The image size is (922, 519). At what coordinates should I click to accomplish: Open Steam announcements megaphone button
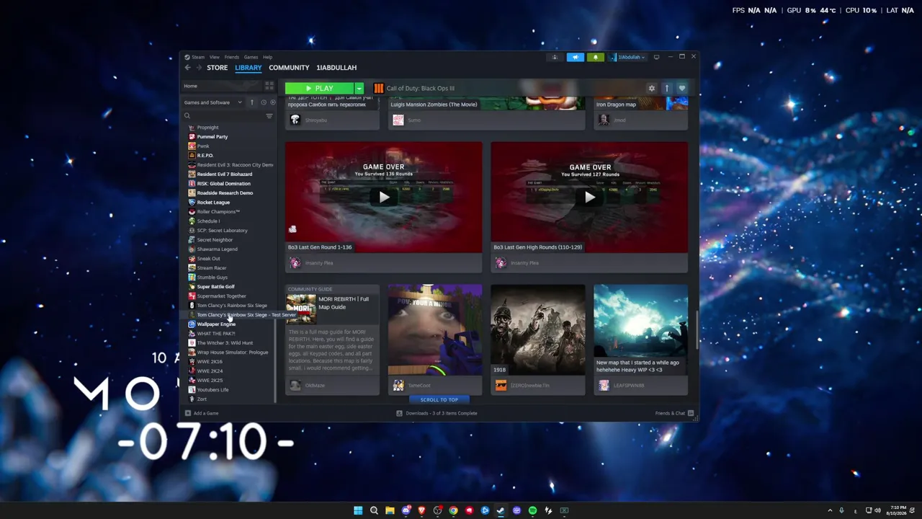tap(575, 57)
